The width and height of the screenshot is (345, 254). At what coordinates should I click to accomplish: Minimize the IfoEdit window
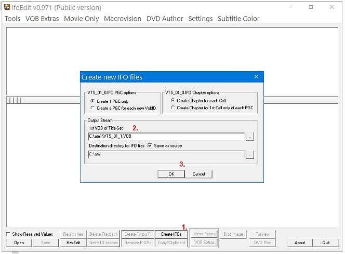[290, 7]
